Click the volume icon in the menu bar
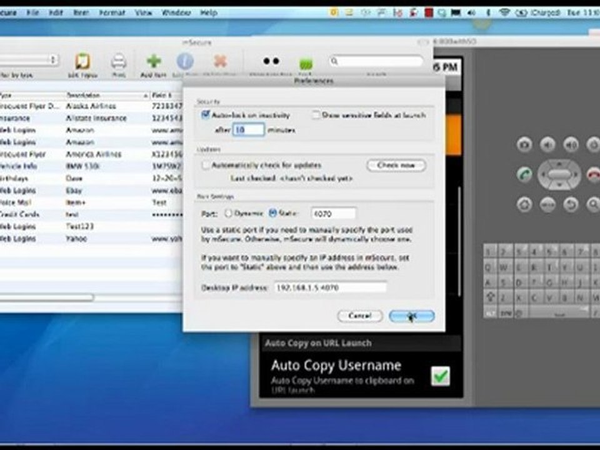The width and height of the screenshot is (600, 450). click(471, 12)
